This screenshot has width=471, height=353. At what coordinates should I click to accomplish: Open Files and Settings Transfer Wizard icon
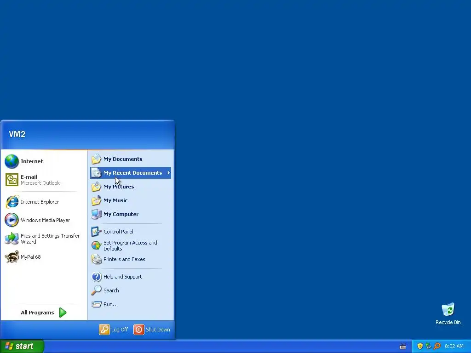coord(11,239)
